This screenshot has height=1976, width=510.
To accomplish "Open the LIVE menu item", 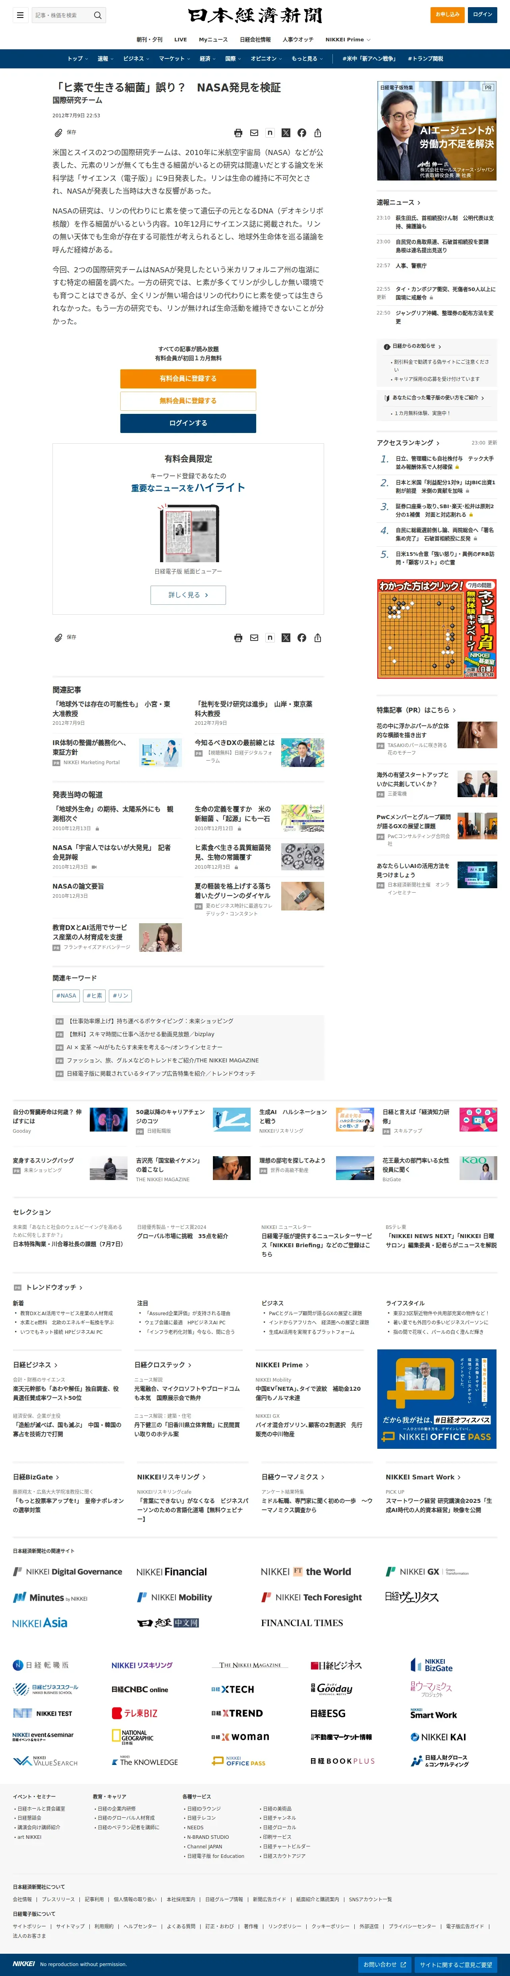I will [x=181, y=39].
